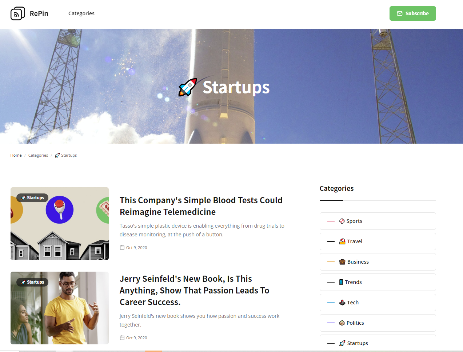Go to Home via breadcrumb
The image size is (463, 352).
[16, 155]
